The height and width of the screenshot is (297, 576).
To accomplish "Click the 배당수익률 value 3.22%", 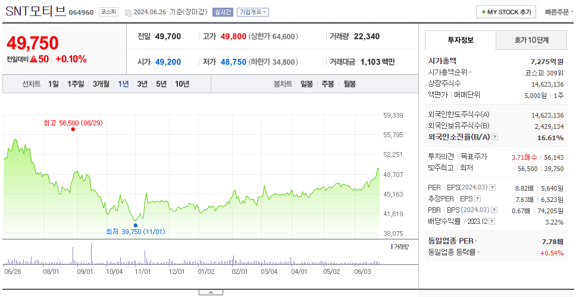I will pyautogui.click(x=555, y=222).
